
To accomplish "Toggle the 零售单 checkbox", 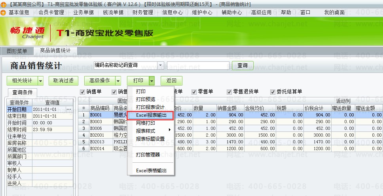I will [x=194, y=92].
